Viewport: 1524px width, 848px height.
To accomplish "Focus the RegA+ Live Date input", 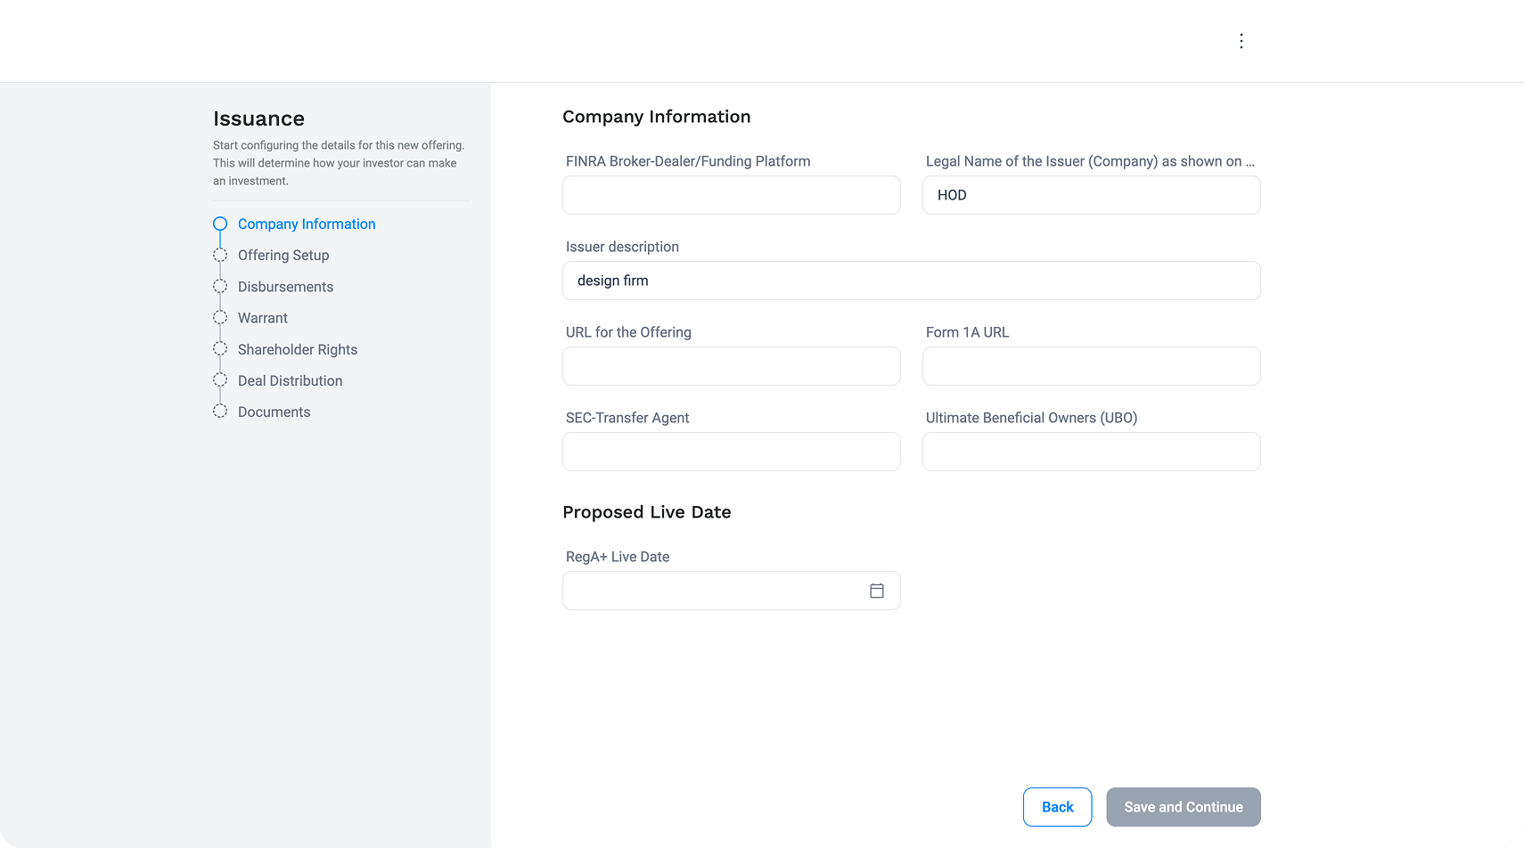I will coord(732,591).
